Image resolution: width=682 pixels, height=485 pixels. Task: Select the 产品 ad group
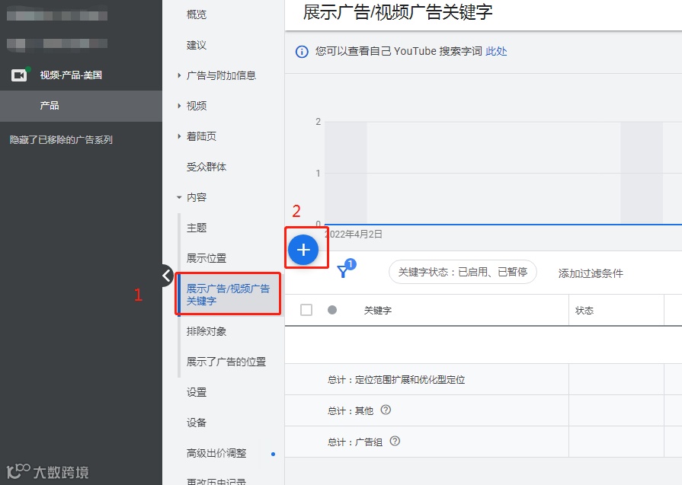[50, 106]
